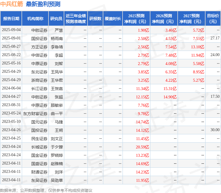Select the 目标价 column header
This screenshot has width=221, height=193.
coord(213,18)
